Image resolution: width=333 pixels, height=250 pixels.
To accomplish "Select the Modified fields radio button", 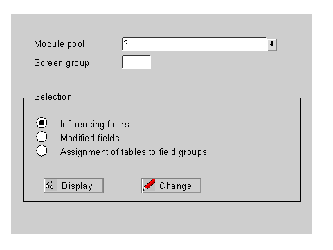I will (42, 136).
